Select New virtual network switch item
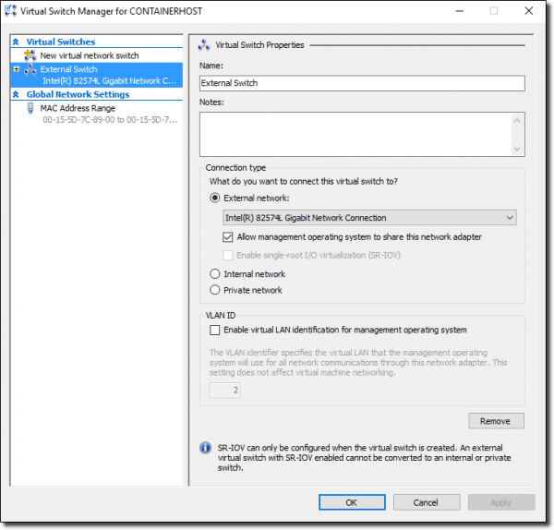 click(96, 55)
